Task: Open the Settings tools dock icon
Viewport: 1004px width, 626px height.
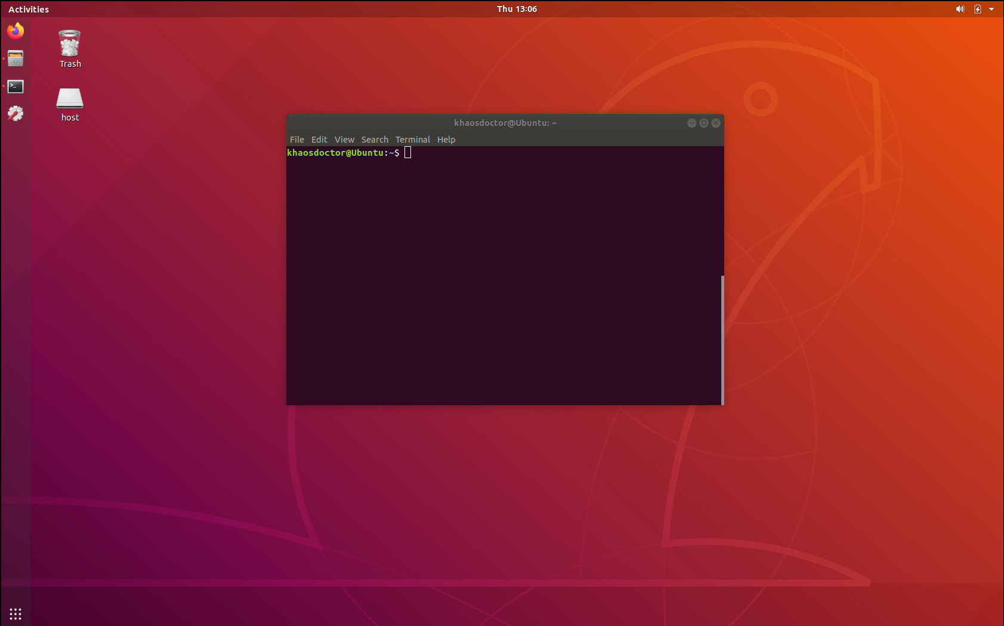Action: point(16,113)
